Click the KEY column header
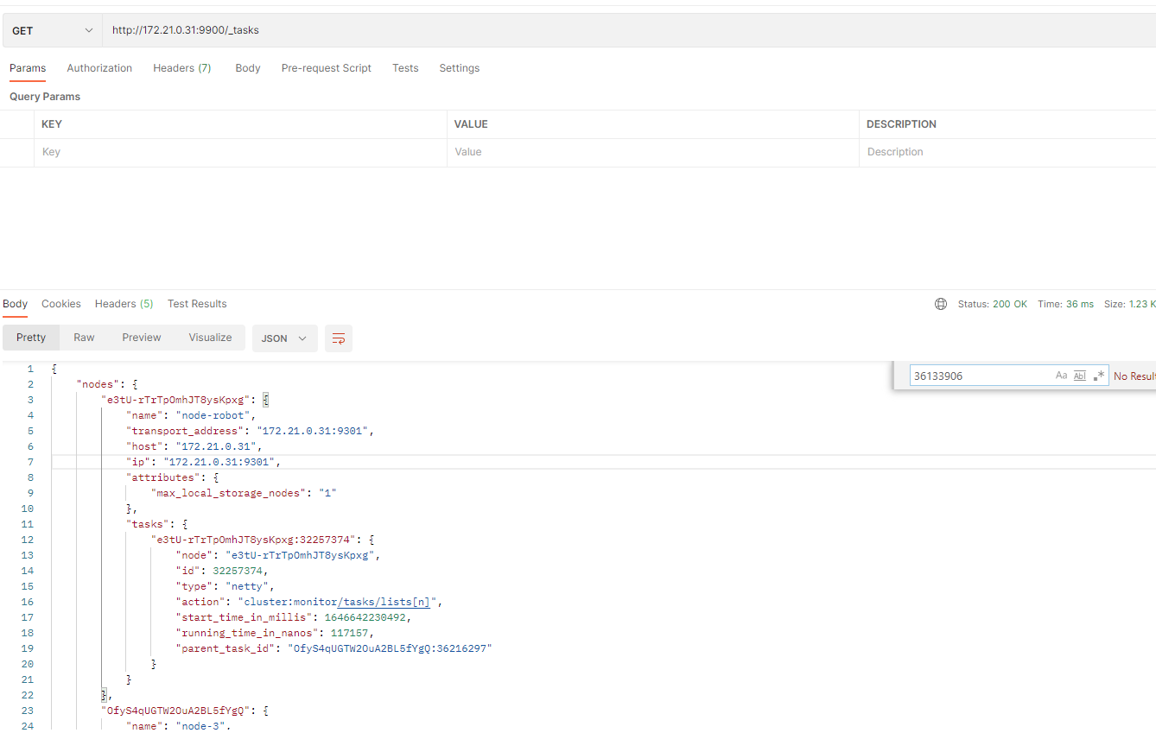The image size is (1156, 733). (x=52, y=124)
